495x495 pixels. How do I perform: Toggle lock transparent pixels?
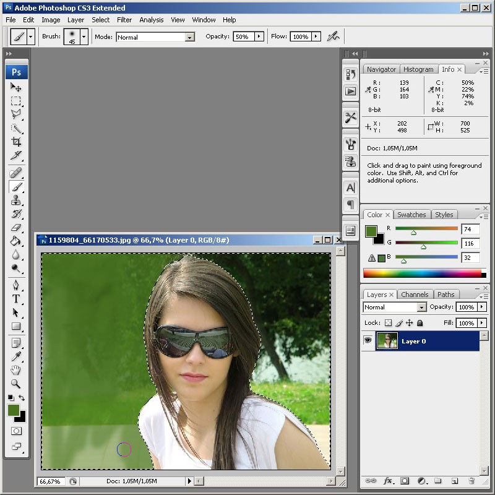coord(389,323)
